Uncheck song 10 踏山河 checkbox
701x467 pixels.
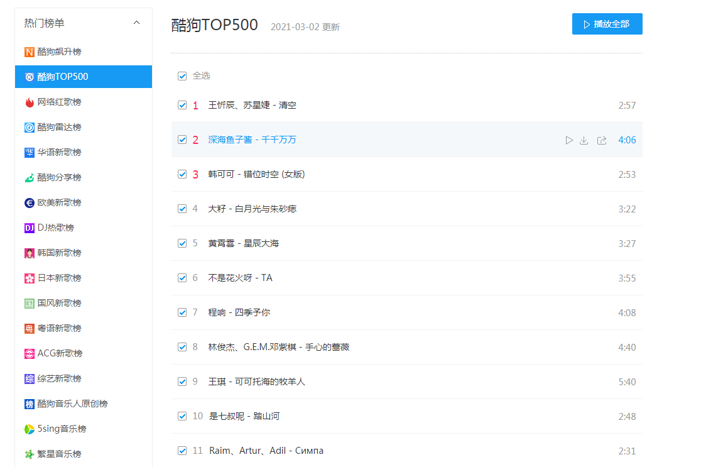tap(182, 416)
